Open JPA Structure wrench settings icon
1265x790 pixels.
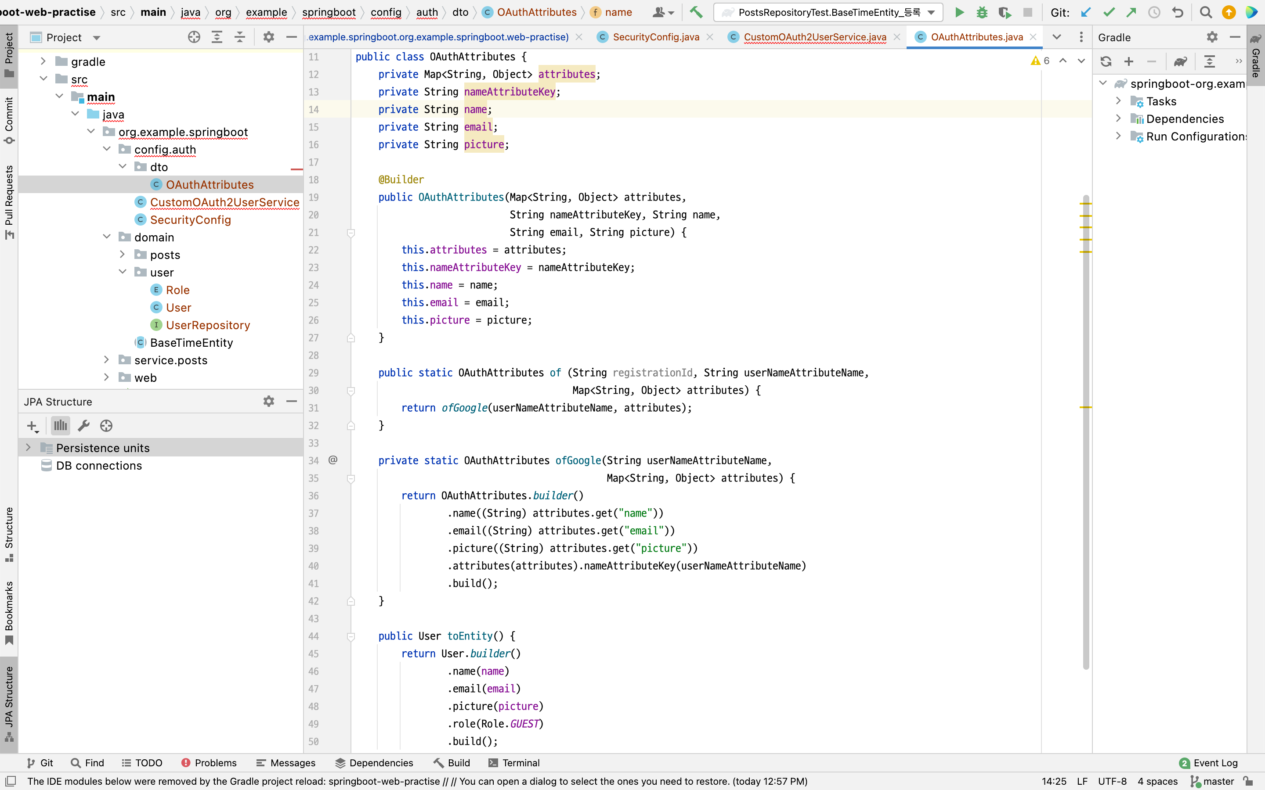click(83, 426)
